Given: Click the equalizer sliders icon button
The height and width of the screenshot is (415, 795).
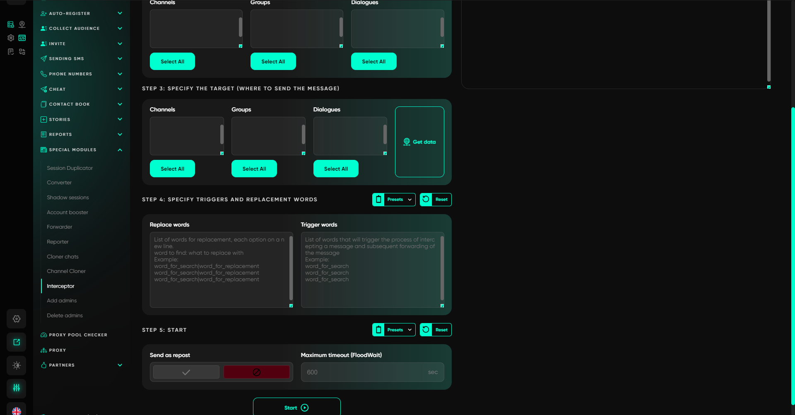Looking at the screenshot, I should [17, 388].
